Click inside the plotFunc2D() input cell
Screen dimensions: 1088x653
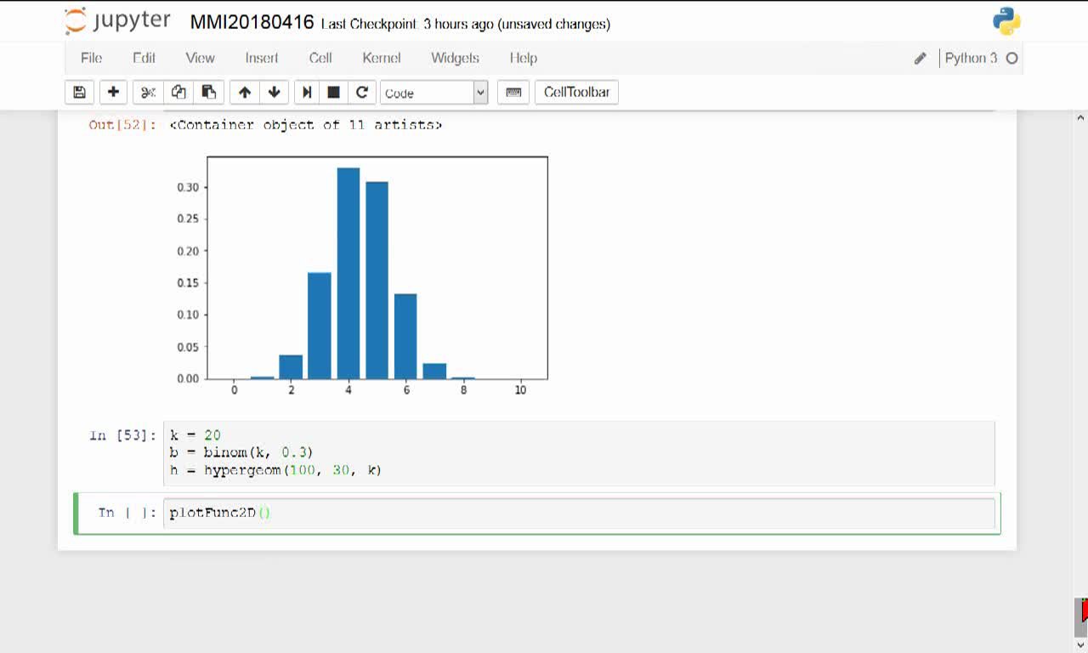click(x=579, y=513)
